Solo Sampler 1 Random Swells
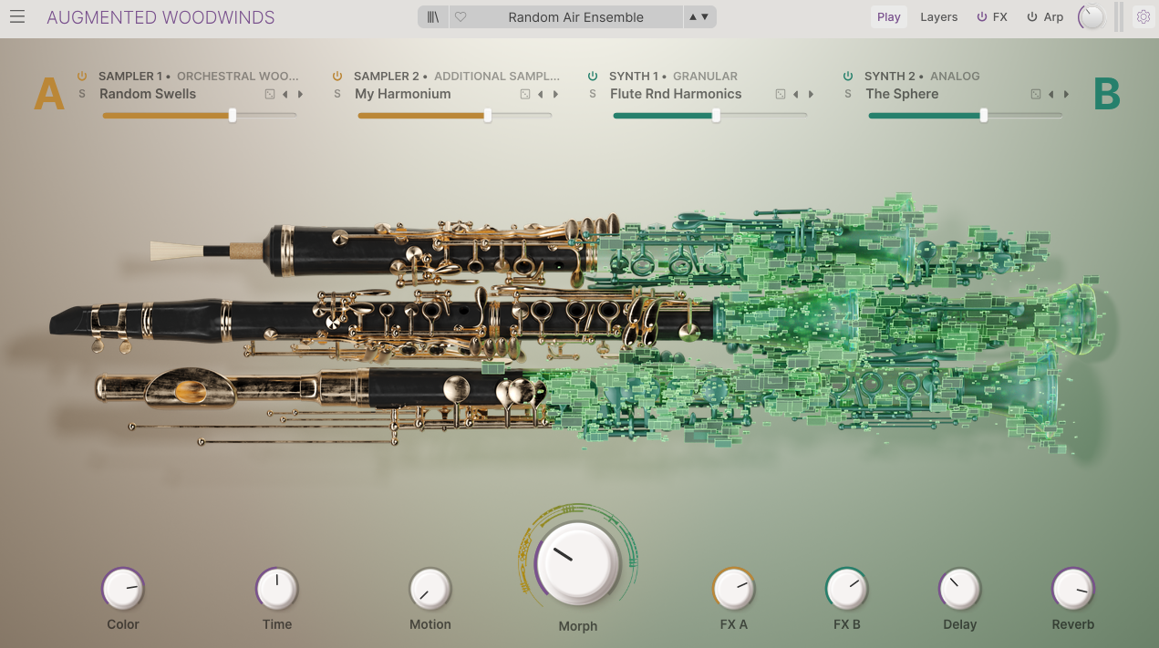Viewport: 1159px width, 648px height. tap(82, 94)
